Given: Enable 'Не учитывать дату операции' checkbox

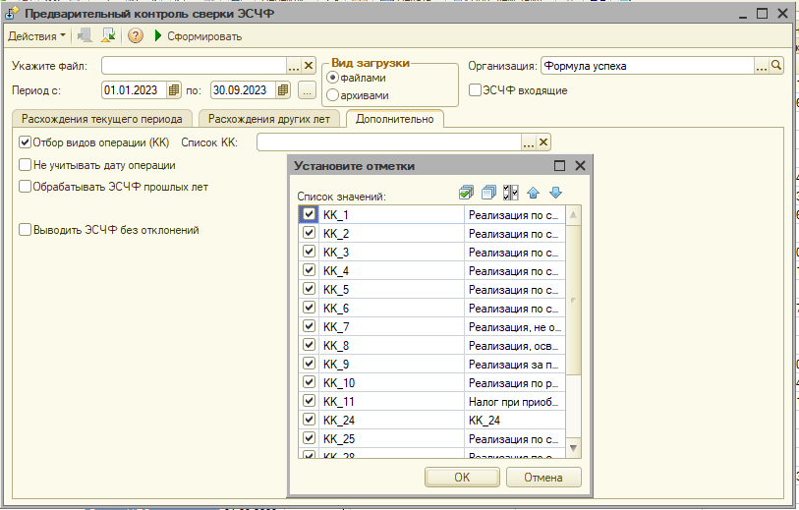Looking at the screenshot, I should coord(26,165).
